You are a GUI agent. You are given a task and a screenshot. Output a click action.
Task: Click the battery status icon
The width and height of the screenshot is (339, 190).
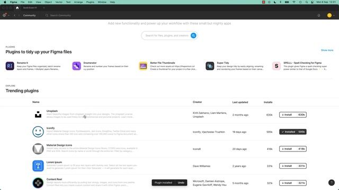[287, 2]
